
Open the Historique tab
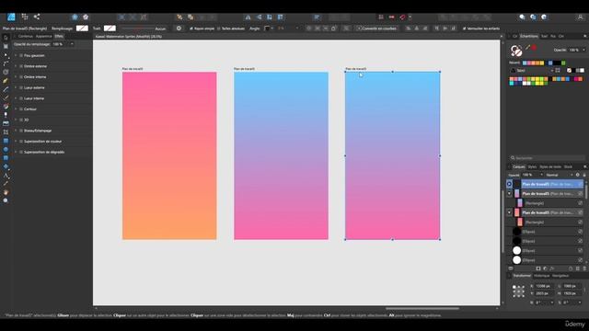pos(542,276)
